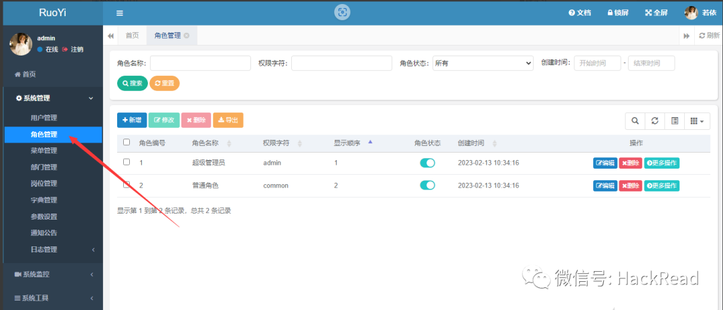Open 字典管理 in sidebar

pos(44,200)
